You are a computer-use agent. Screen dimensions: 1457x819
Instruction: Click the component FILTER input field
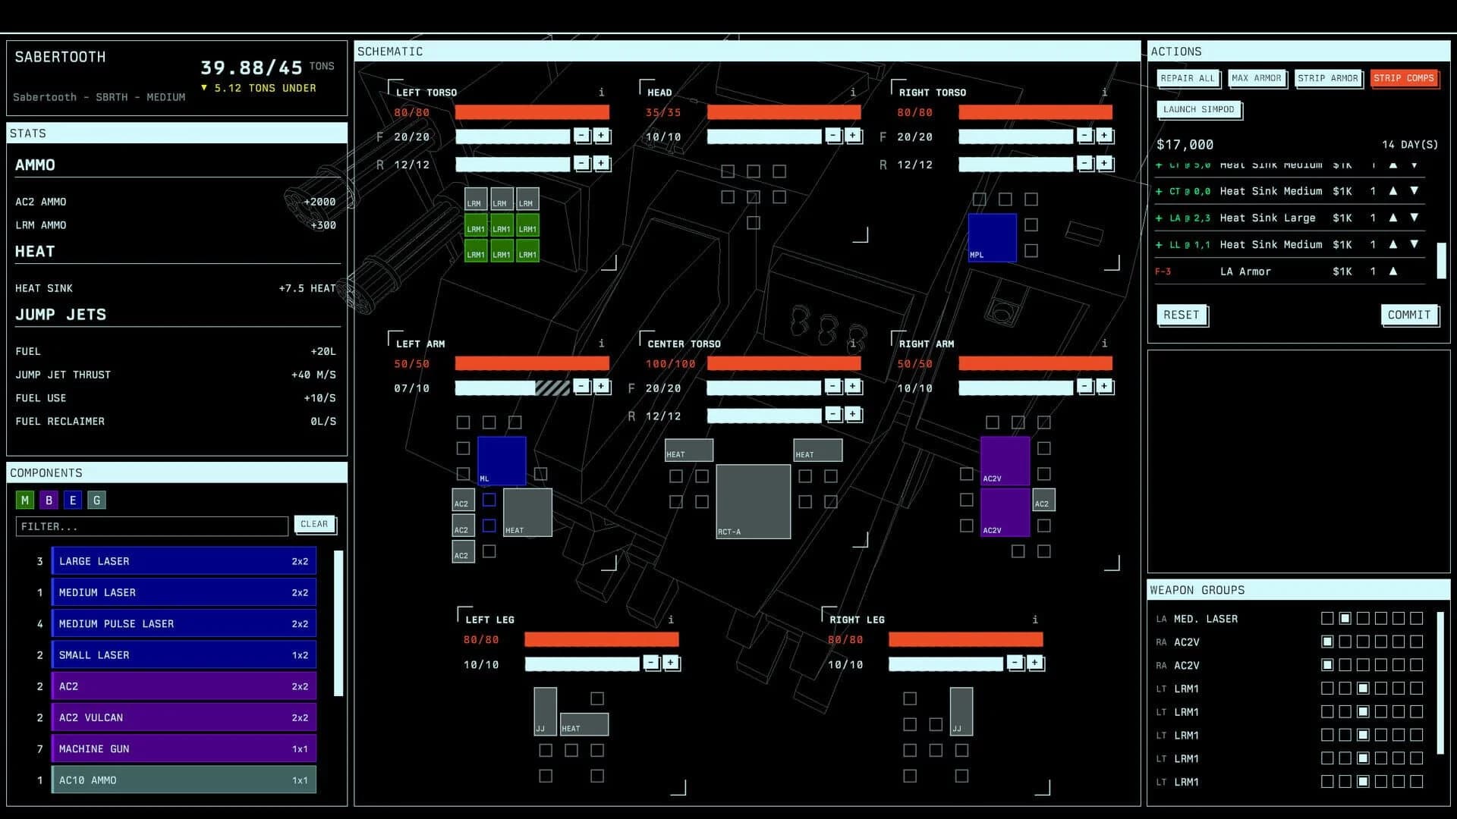tap(151, 526)
